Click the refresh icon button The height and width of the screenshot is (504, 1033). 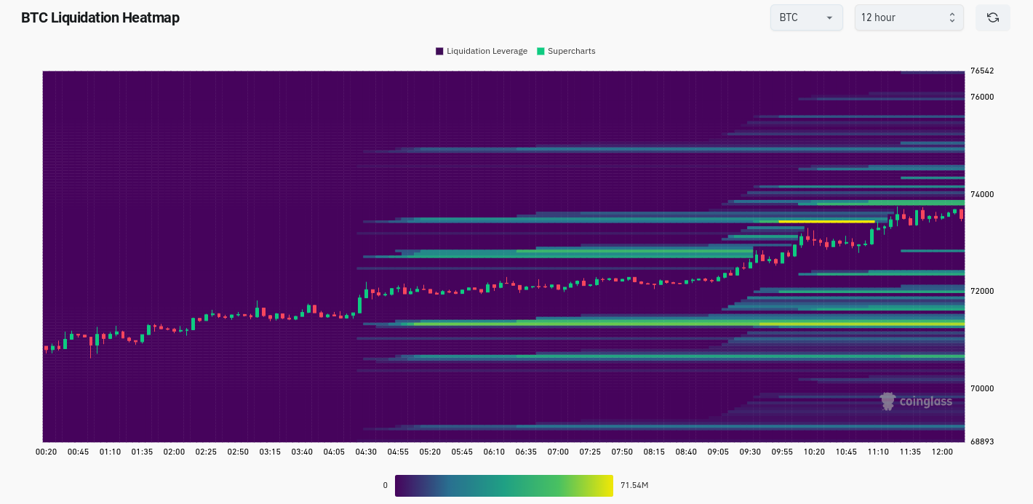click(992, 17)
